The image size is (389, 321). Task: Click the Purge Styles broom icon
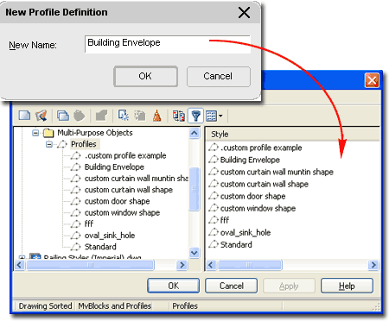[x=157, y=116]
